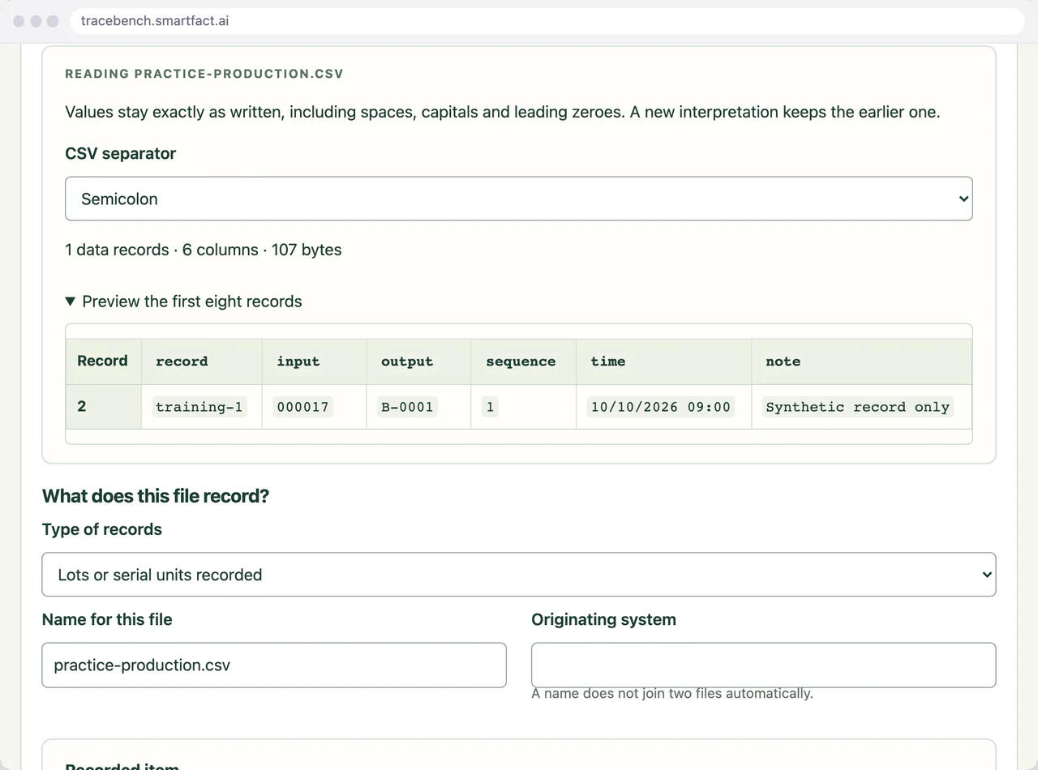Click the Values stay exactly as written notice
This screenshot has width=1038, height=770.
[x=503, y=112]
